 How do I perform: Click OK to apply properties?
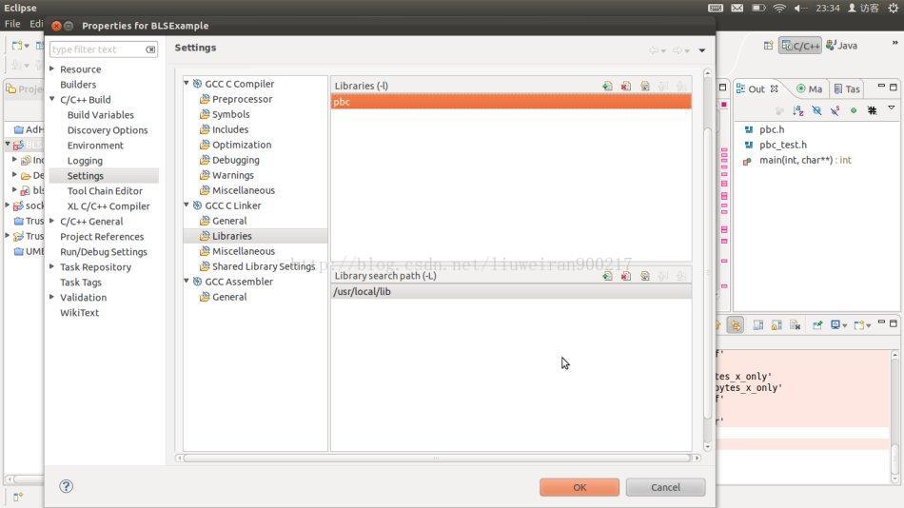point(580,487)
